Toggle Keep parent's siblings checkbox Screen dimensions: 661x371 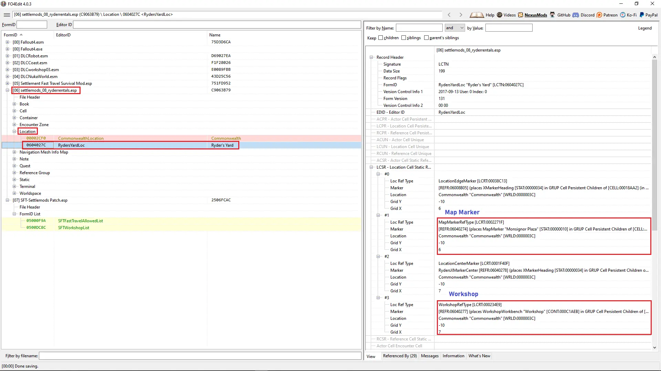point(426,38)
